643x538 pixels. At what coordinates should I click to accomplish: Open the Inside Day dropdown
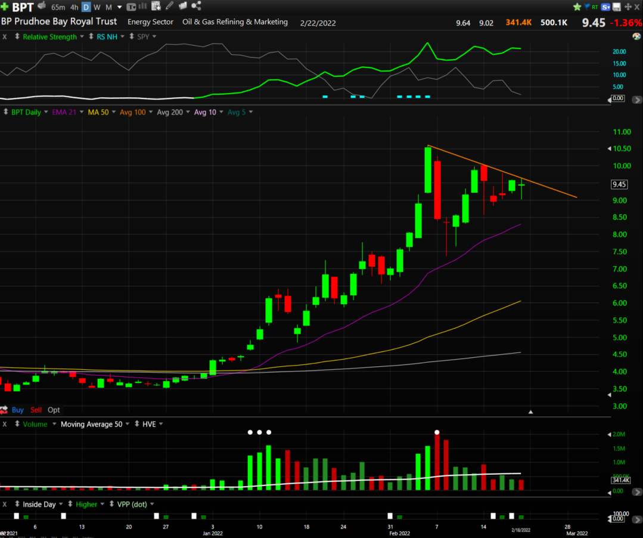click(61, 504)
